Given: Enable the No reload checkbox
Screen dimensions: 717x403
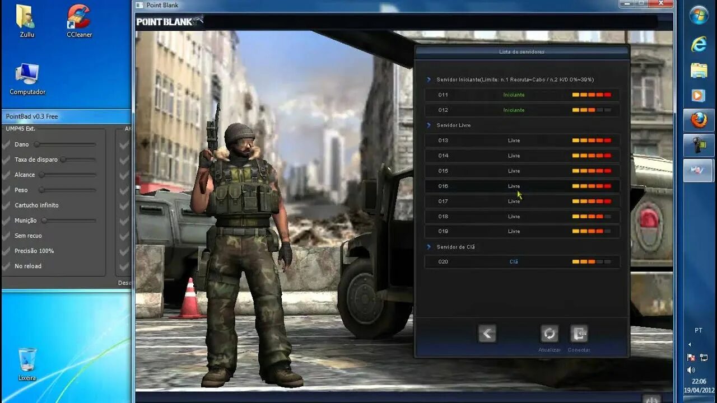Looking at the screenshot, I should click(7, 266).
